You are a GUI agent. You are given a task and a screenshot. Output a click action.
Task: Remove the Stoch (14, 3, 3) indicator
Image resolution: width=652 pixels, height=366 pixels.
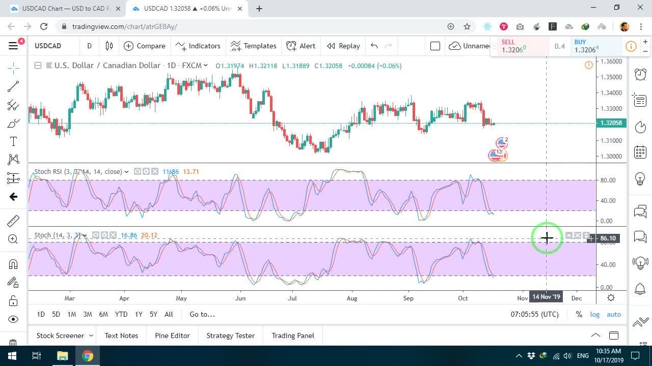(113, 235)
